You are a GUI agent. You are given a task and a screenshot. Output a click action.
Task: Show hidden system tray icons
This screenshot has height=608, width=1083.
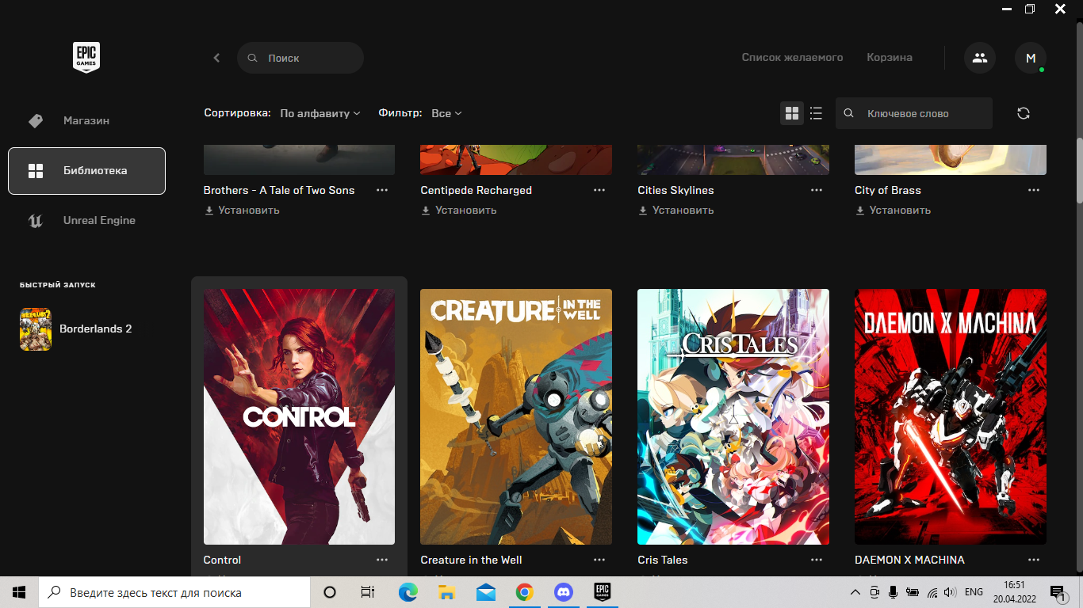click(855, 592)
